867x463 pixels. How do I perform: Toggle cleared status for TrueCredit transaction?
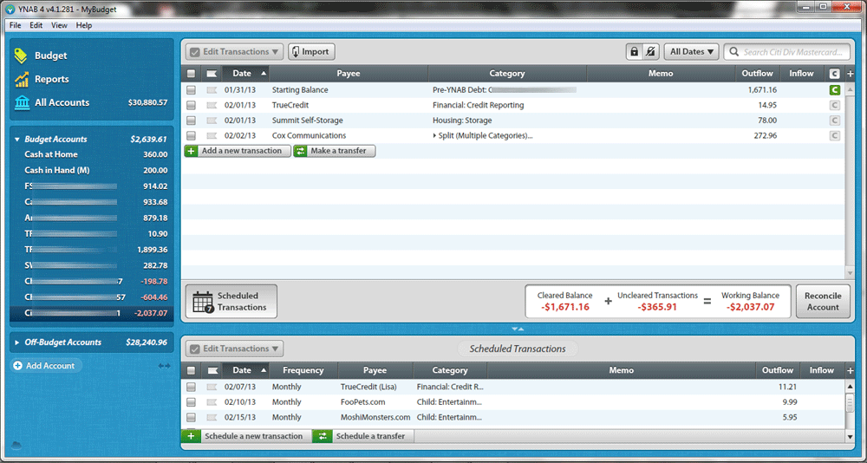834,105
